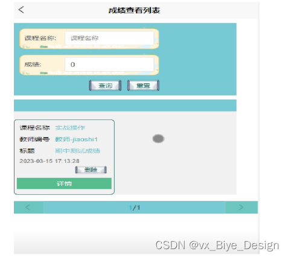Click the 教师编号 label on the card
Image resolution: width=288 pixels, height=257 pixels.
34,139
